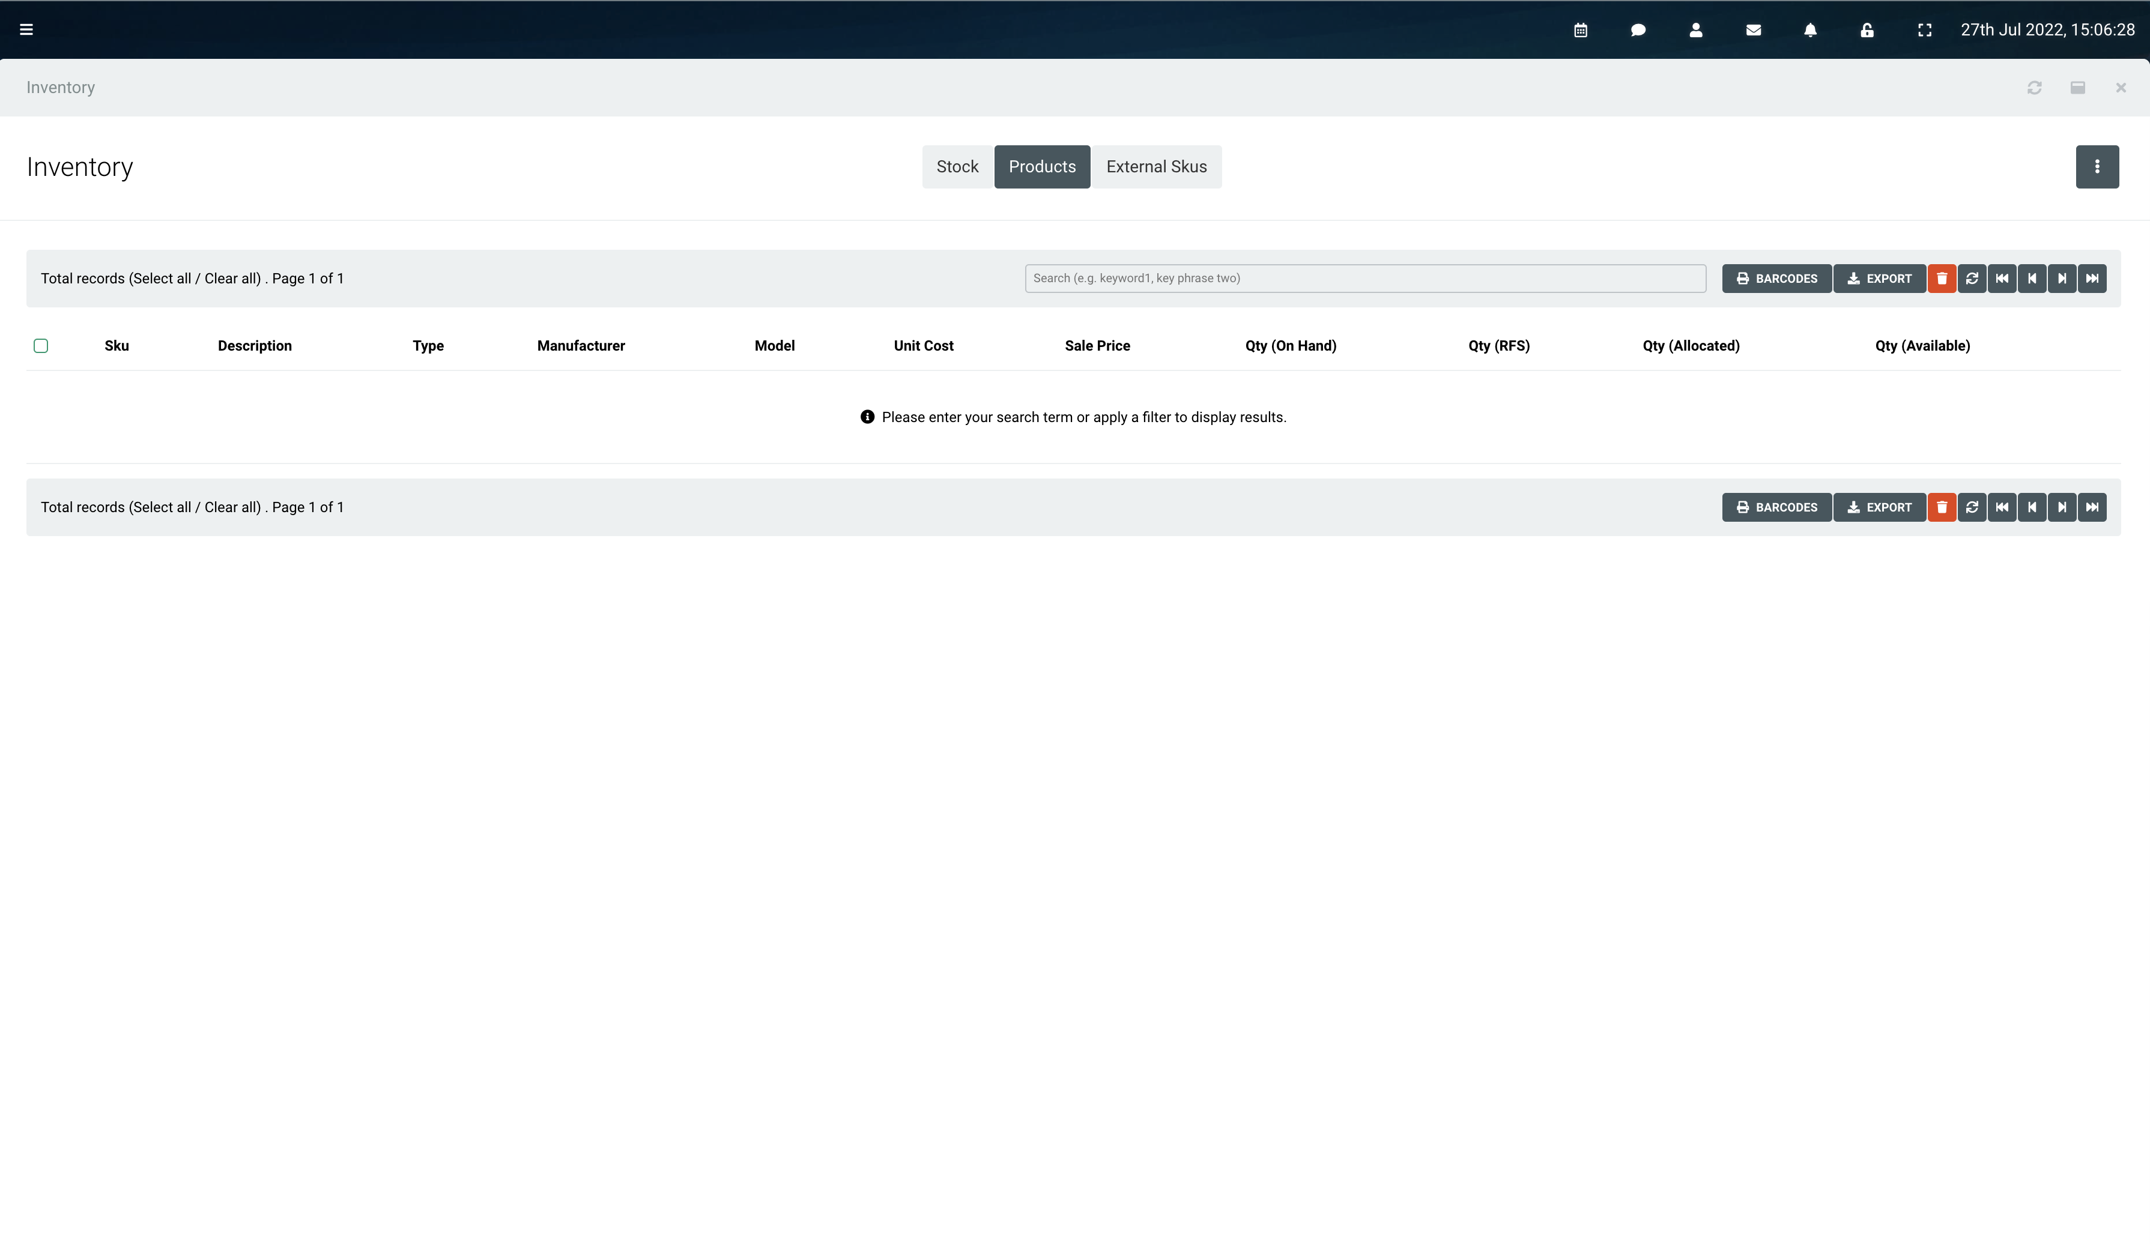Click inside the keyword search field
Image resolution: width=2150 pixels, height=1244 pixels.
click(x=1365, y=278)
